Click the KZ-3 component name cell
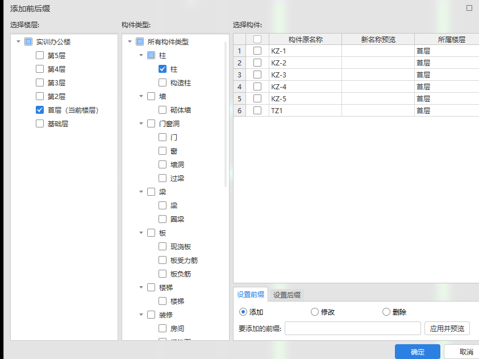Viewport: 479px width, 359px height. tap(306, 75)
